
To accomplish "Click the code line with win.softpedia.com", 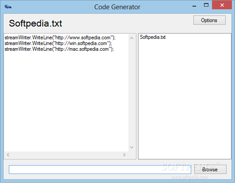I will (x=58, y=43).
